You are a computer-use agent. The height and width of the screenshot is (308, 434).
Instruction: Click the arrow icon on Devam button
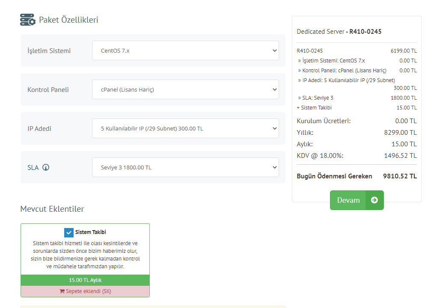(x=374, y=200)
